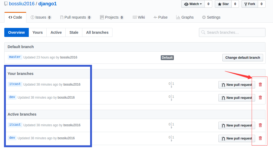Open the master branch link

click(15, 57)
